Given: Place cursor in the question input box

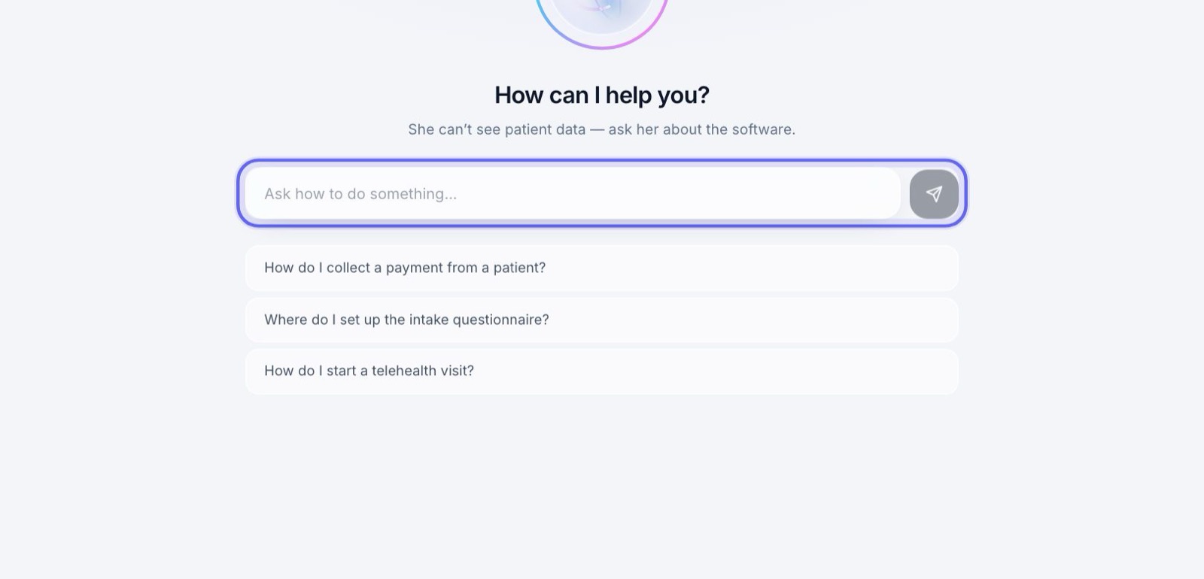Looking at the screenshot, I should click(x=573, y=193).
